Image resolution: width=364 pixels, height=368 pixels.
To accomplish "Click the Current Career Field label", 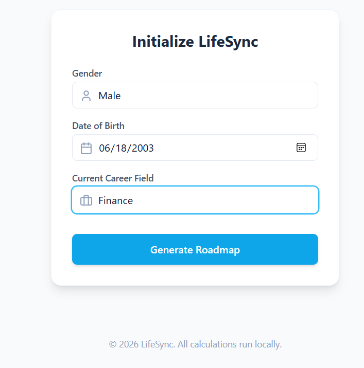I will [113, 178].
